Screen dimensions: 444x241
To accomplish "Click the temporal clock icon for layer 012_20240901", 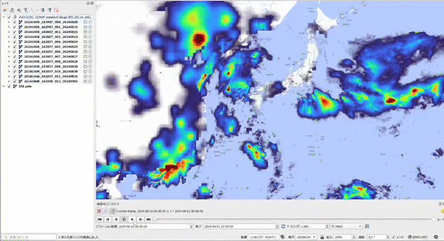I will [x=90, y=81].
